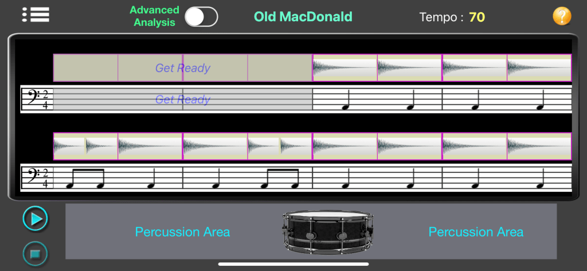The height and width of the screenshot is (271, 587).
Task: Click the split double waveform starting the second row
Action: click(x=85, y=146)
